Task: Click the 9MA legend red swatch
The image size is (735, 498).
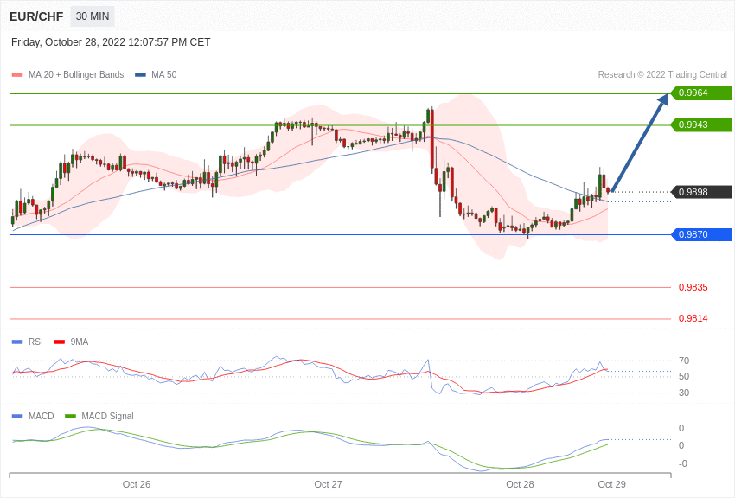Action: (x=60, y=342)
